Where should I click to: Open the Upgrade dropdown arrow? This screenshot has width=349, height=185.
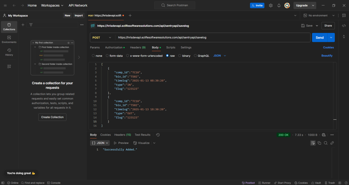pos(313,5)
